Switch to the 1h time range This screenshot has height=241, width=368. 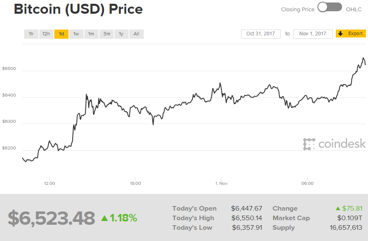[x=31, y=34]
